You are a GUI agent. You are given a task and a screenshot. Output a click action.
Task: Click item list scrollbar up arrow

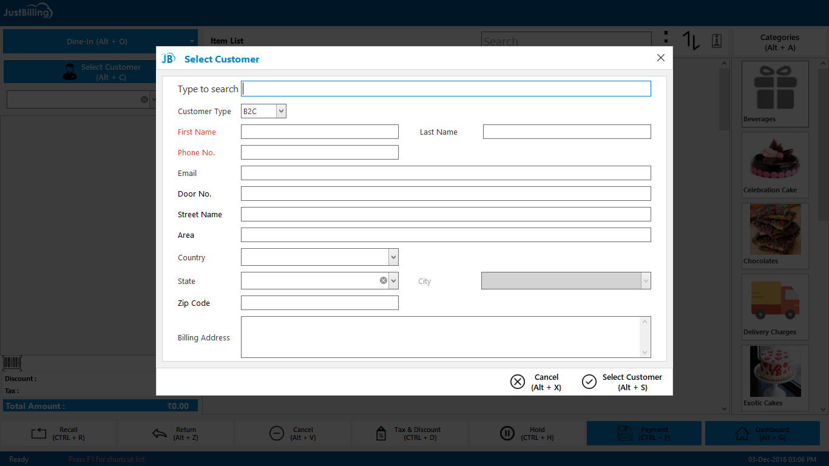click(724, 63)
